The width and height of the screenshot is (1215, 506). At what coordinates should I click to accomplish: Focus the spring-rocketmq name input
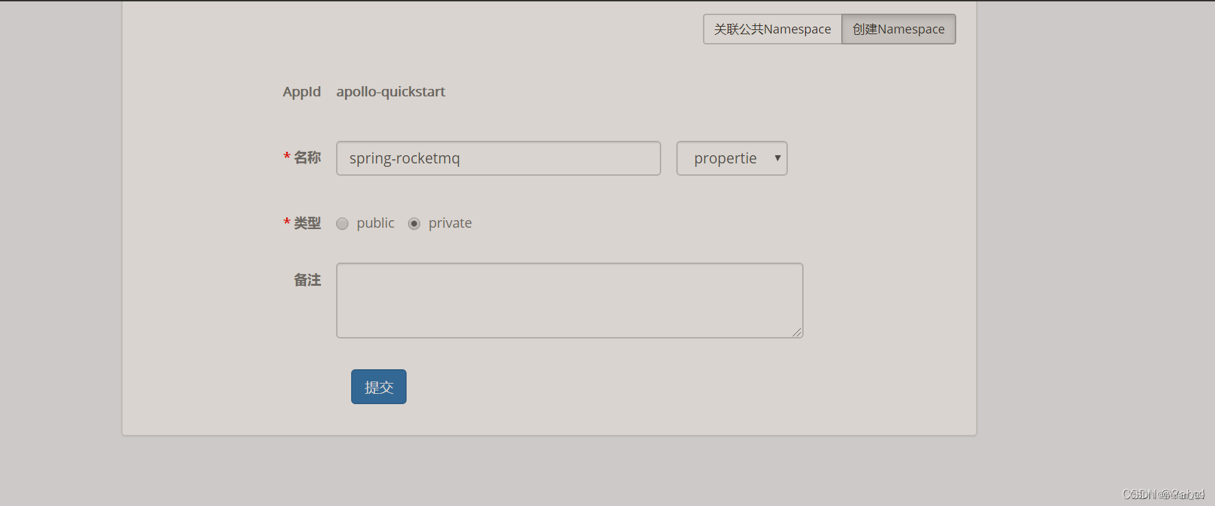point(498,159)
